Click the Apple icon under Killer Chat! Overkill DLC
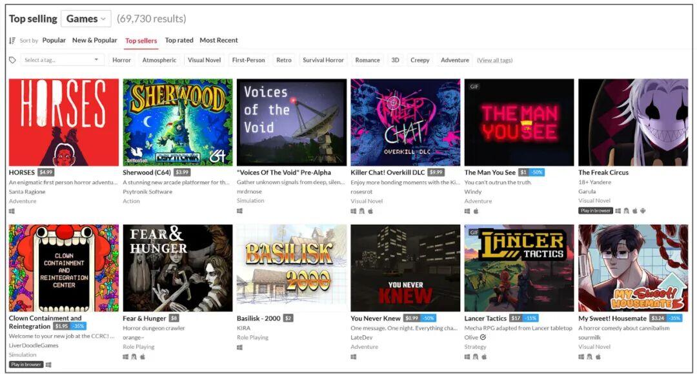This screenshot has width=697, height=374. pos(370,211)
